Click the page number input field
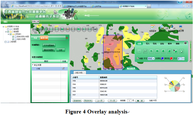This screenshot has height=115, width=193. tap(129, 101)
